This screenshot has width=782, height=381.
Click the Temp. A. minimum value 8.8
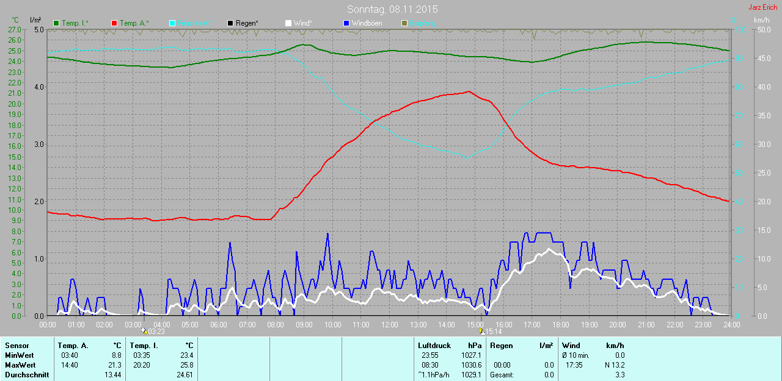(116, 355)
